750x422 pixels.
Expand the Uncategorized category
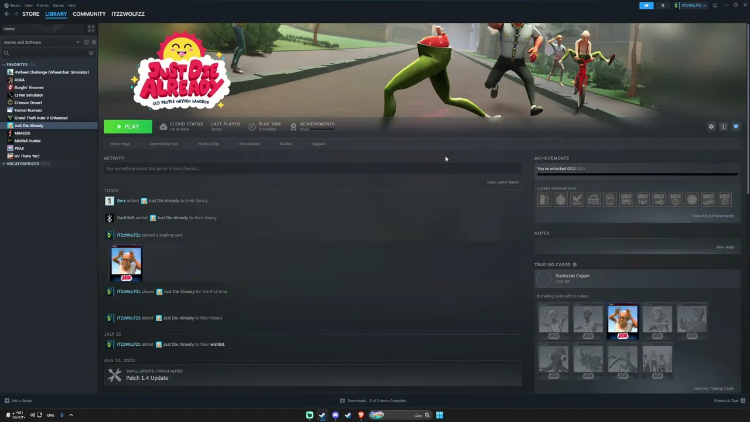(4, 164)
